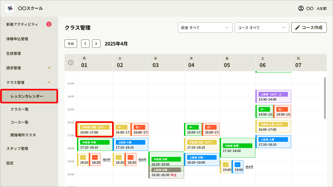This screenshot has width=333, height=187.
Task: Open purple 上級者（女子）土 13:30~14:40 lesson
Action: pos(273,97)
